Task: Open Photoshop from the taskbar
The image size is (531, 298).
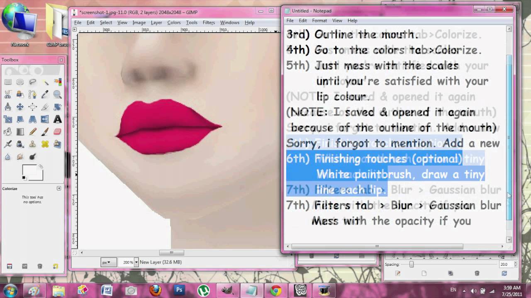Action: click(x=179, y=290)
